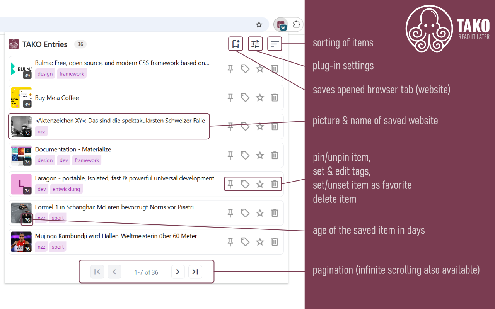Jump to the last page of entries
Viewport: 495px width, 309px height.
coord(195,272)
